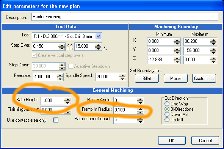Viewport: 224px width, 149px height.
Task: Click the Ramp In Radius field
Action: [125, 110]
